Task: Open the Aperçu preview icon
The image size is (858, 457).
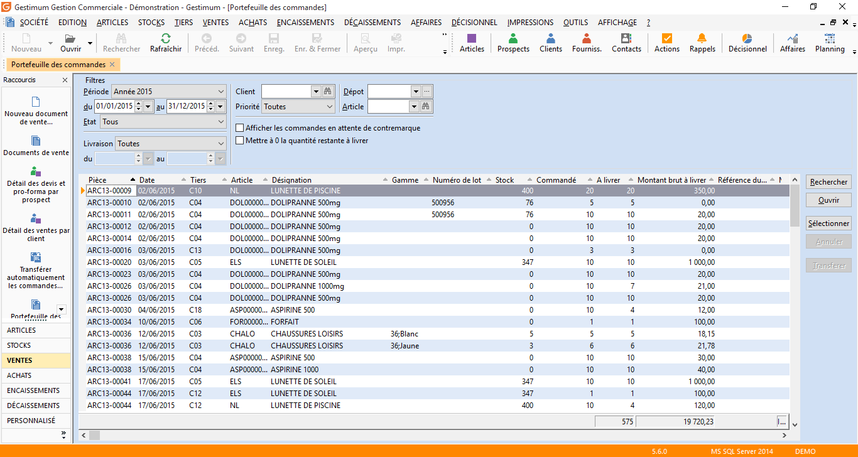Action: click(366, 38)
